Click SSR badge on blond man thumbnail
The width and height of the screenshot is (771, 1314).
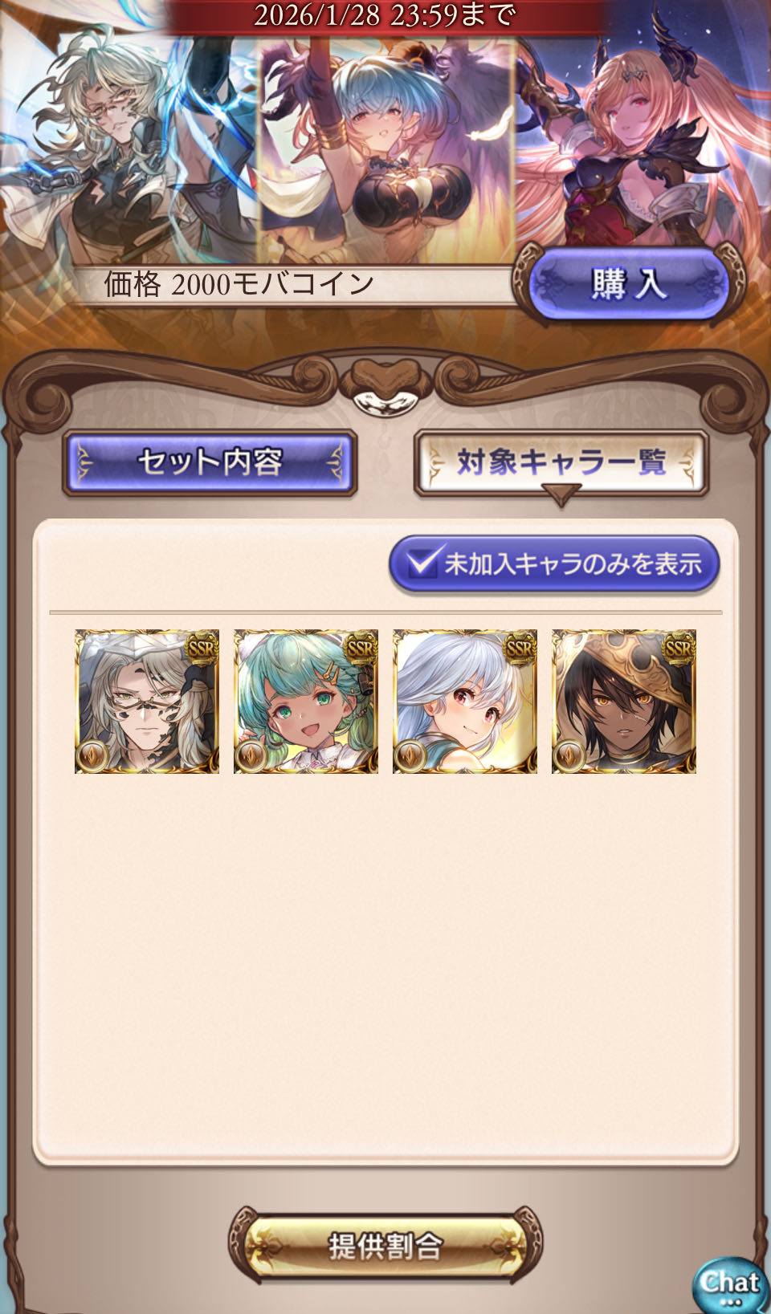click(202, 648)
